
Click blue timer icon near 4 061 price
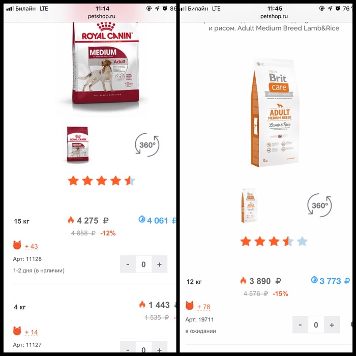tap(142, 219)
